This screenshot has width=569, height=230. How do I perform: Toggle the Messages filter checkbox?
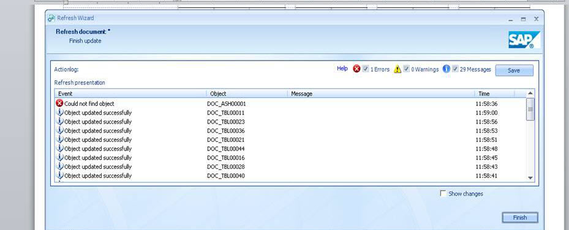pyautogui.click(x=456, y=69)
